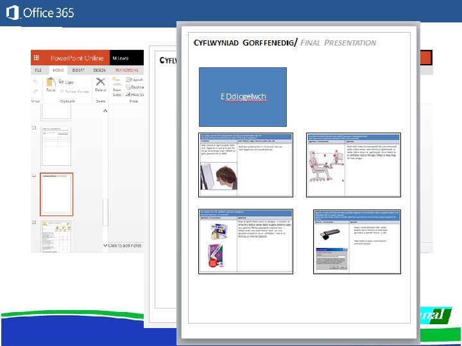This screenshot has width=462, height=346.
Task: Click the Hide Slide command
Action: click(135, 94)
